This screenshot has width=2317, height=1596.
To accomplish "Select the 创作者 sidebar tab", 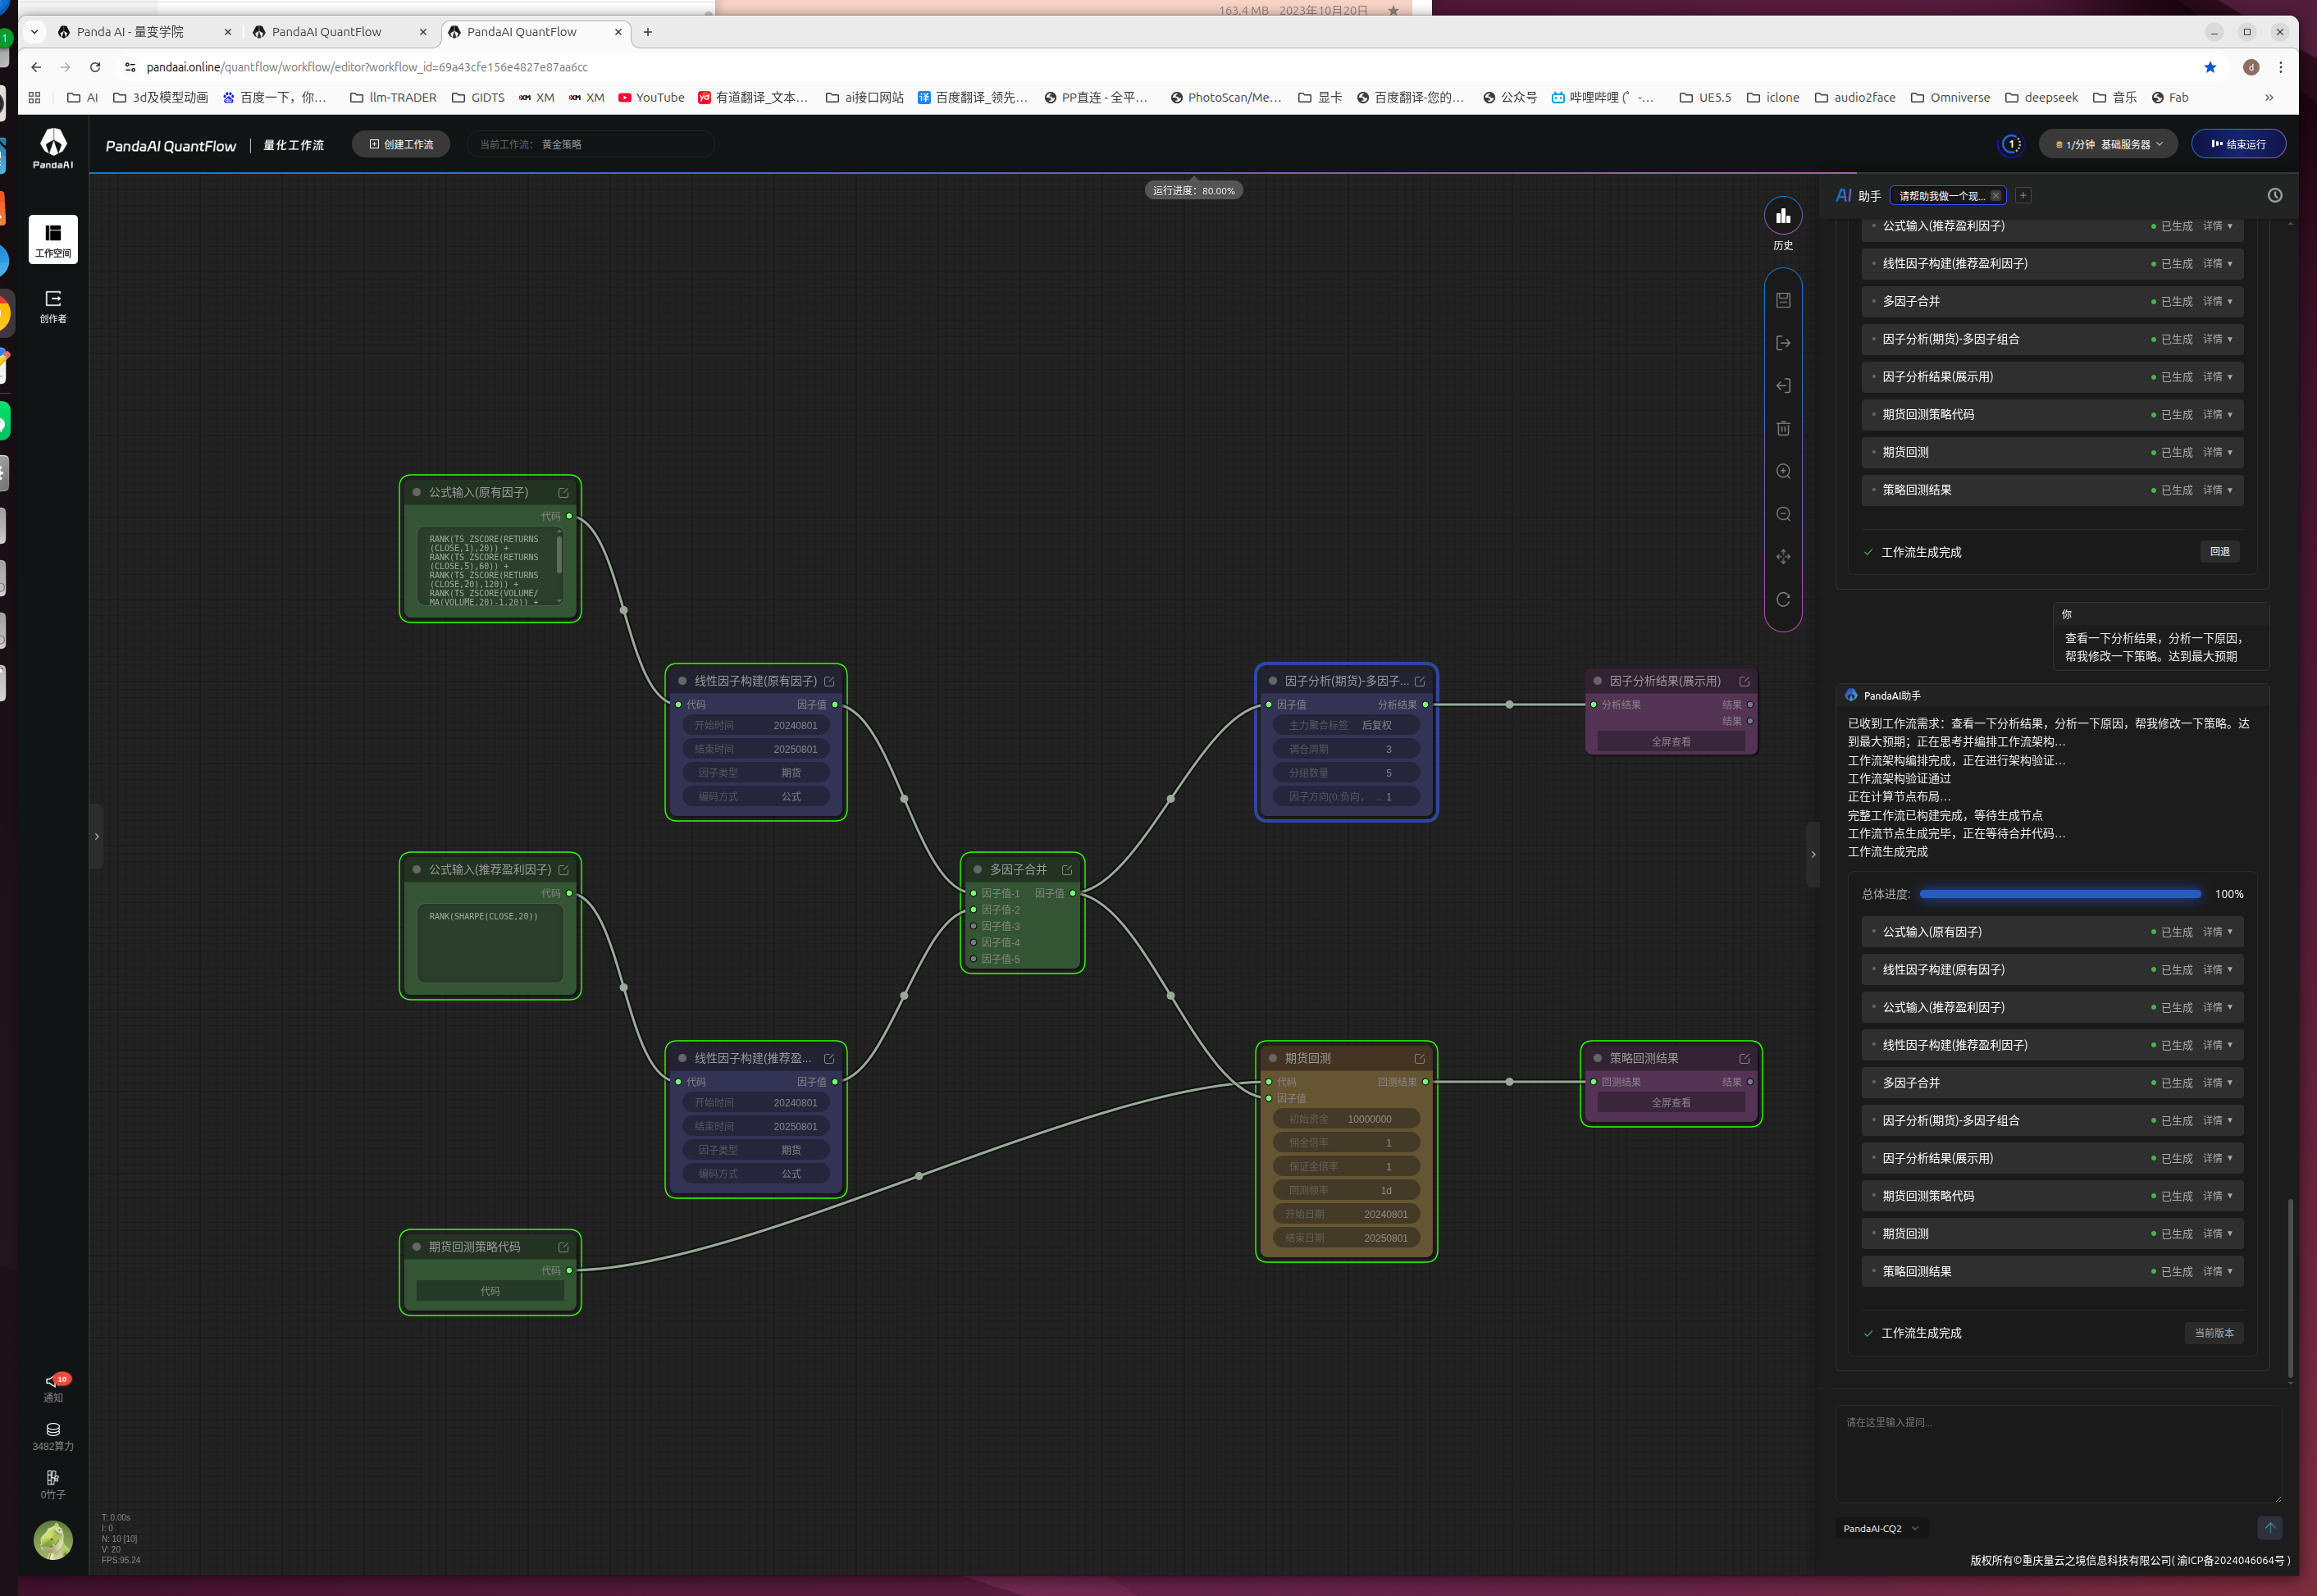I will point(53,306).
